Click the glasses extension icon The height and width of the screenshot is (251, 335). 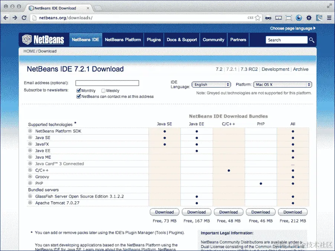[x=268, y=18]
